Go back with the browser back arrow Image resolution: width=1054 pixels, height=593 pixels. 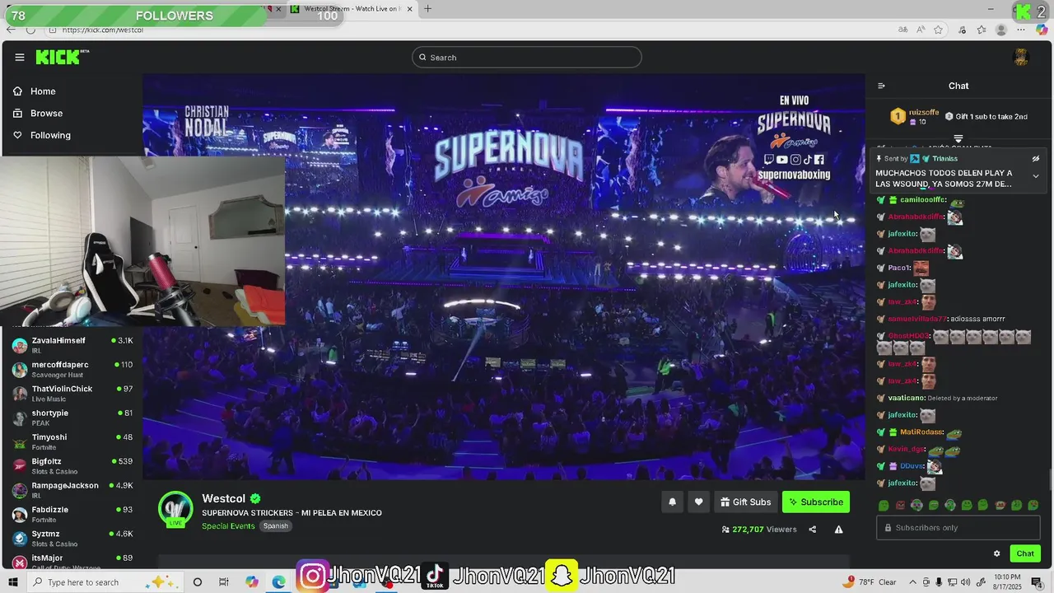pyautogui.click(x=11, y=30)
